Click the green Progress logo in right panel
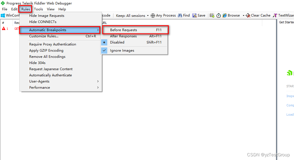 (290, 73)
